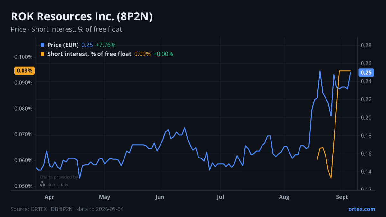Viewport: 386px width, 217px height.
Task: Click the 0.070% left axis label
Action: pyautogui.click(x=23, y=134)
